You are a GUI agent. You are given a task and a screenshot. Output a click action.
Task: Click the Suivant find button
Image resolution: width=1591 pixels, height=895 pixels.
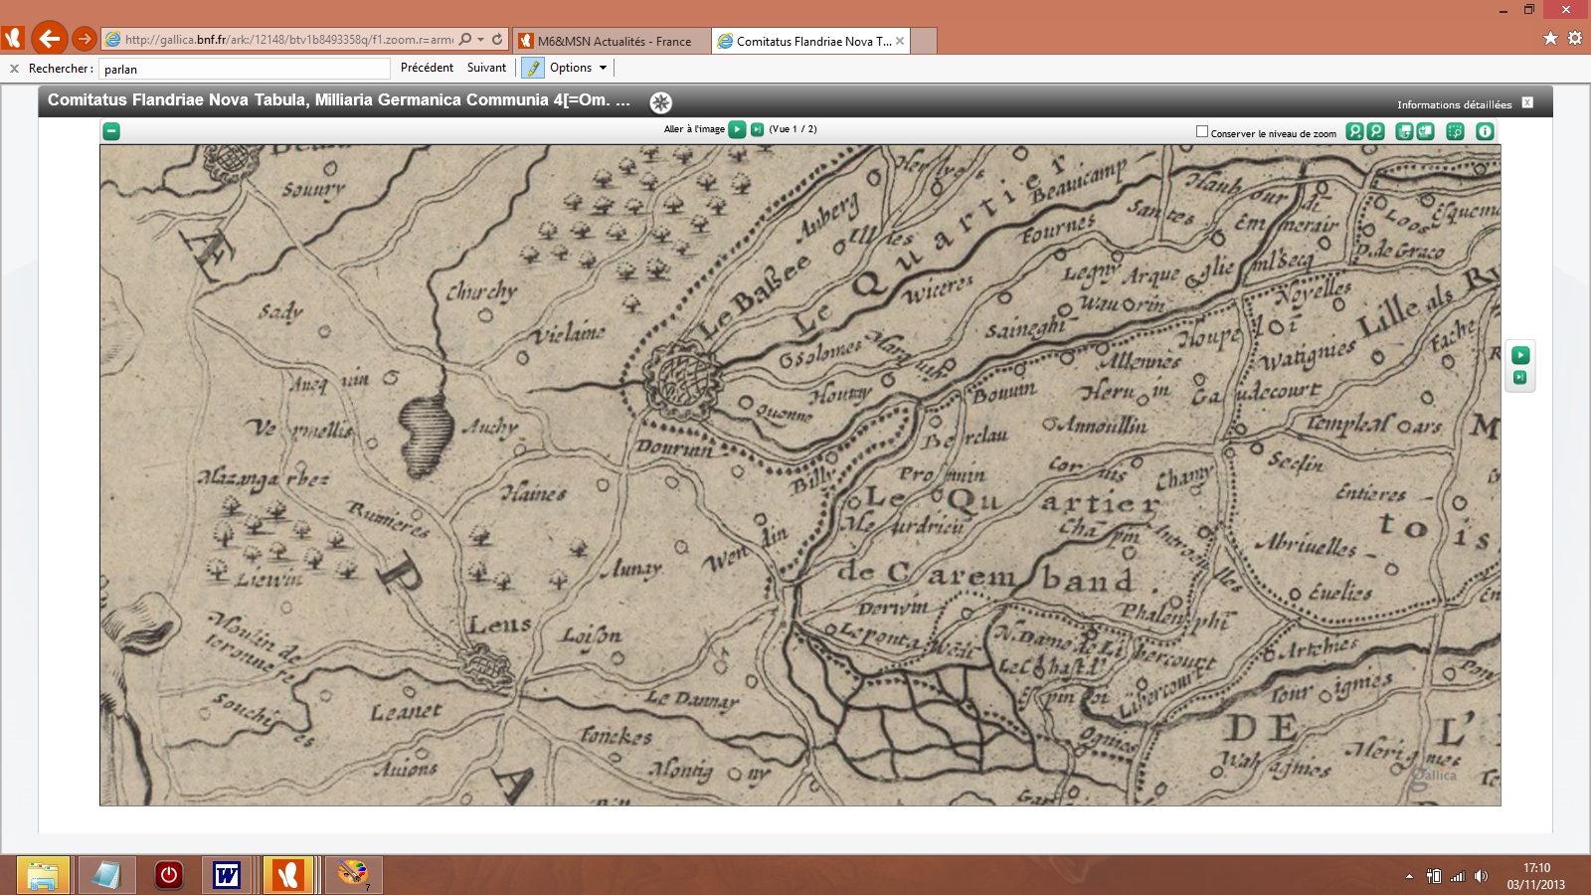(x=486, y=68)
